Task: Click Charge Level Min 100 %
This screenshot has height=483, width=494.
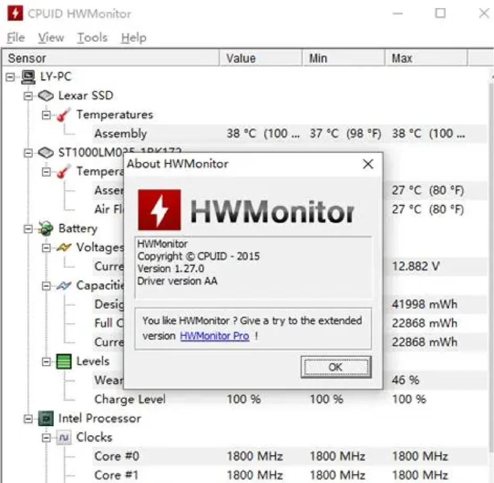Action: (x=326, y=399)
